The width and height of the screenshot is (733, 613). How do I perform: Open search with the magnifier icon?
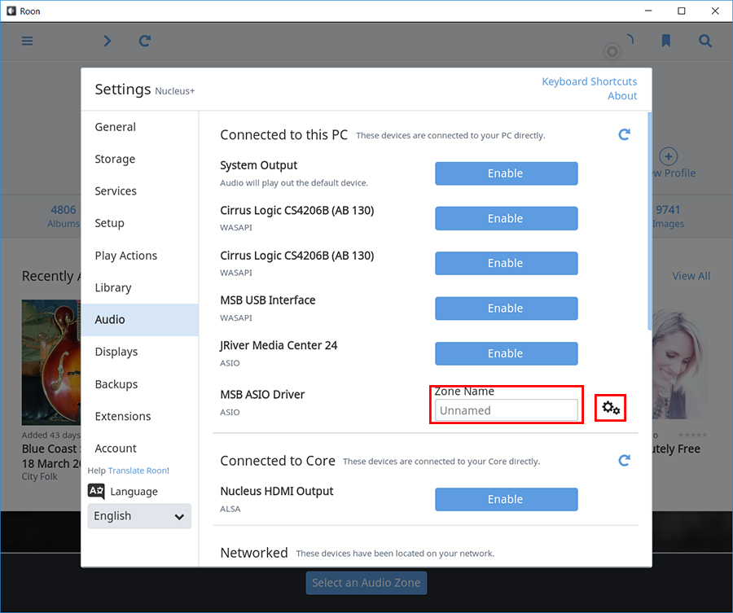pos(705,42)
